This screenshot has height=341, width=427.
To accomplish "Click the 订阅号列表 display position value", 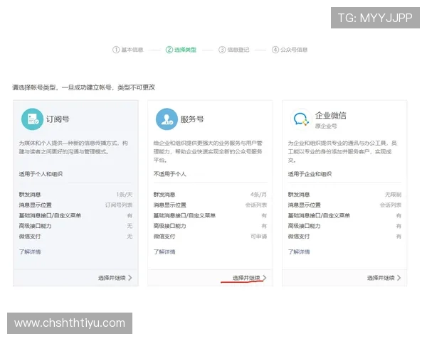I will (119, 205).
